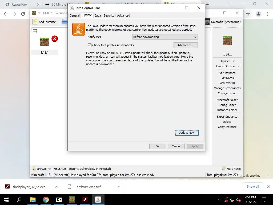Click the blue folder icon in MultiMC toolbar

[65, 22]
